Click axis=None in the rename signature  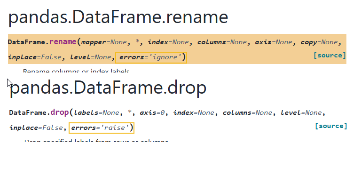(274, 42)
